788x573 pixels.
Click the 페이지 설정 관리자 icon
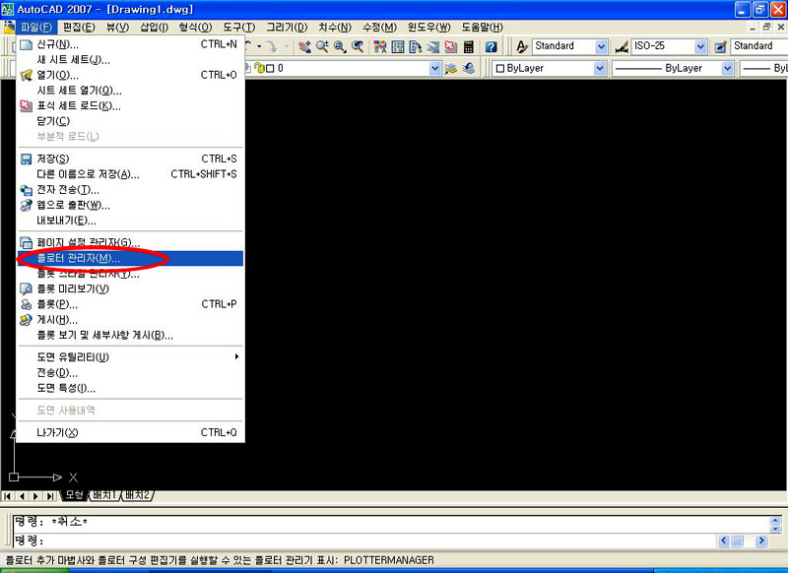pyautogui.click(x=27, y=242)
